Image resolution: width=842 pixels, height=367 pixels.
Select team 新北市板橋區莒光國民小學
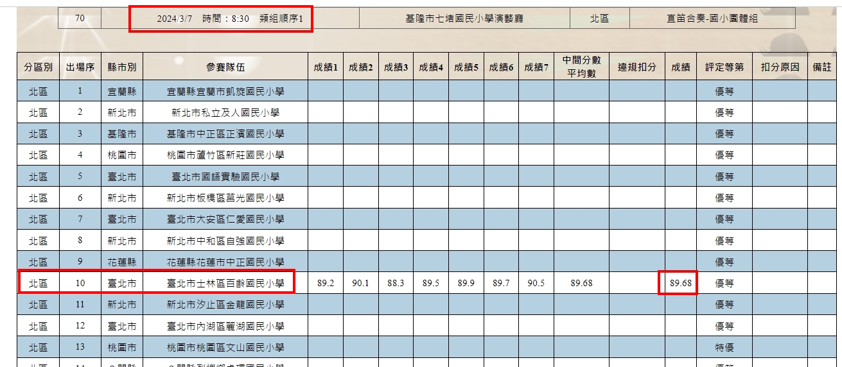(225, 198)
